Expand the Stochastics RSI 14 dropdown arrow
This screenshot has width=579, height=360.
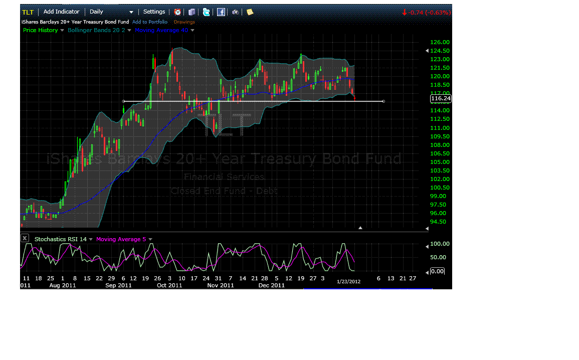[91, 240]
